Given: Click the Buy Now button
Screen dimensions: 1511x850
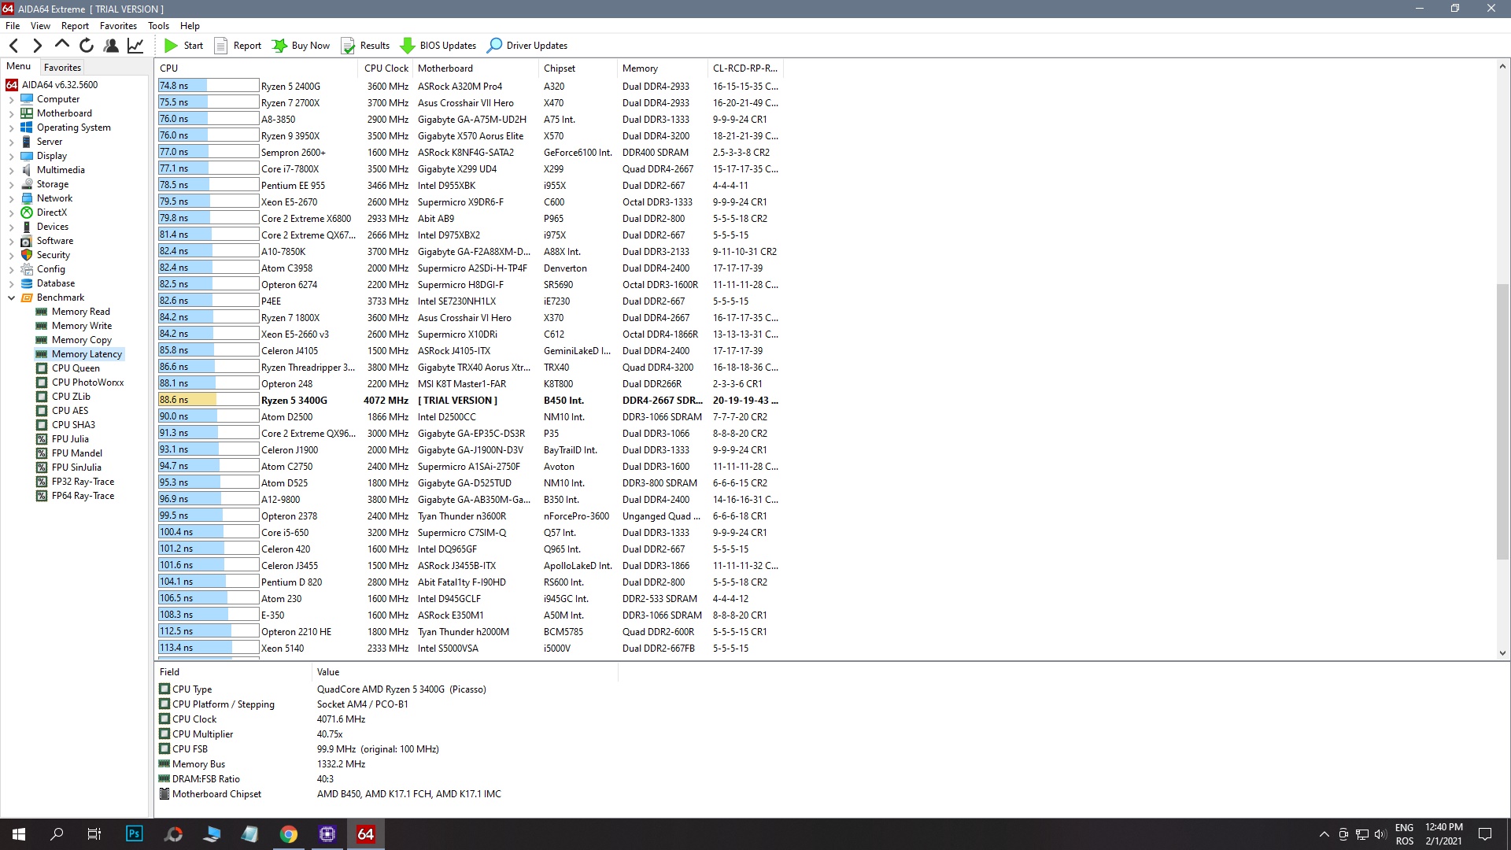Looking at the screenshot, I should [301, 46].
